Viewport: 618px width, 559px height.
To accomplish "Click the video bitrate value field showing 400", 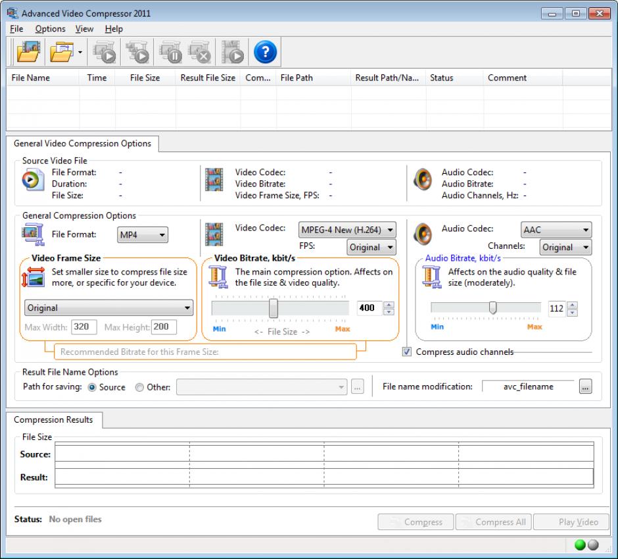I will coord(369,308).
